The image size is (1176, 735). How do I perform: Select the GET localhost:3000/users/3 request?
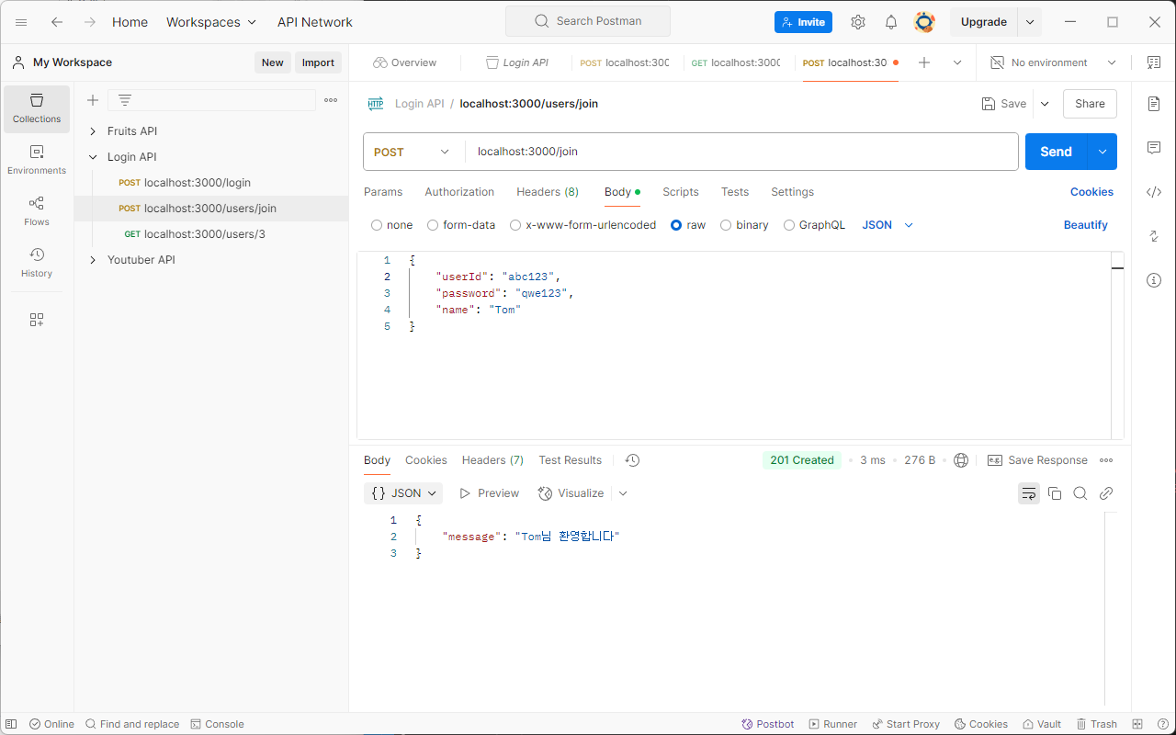[x=211, y=234]
